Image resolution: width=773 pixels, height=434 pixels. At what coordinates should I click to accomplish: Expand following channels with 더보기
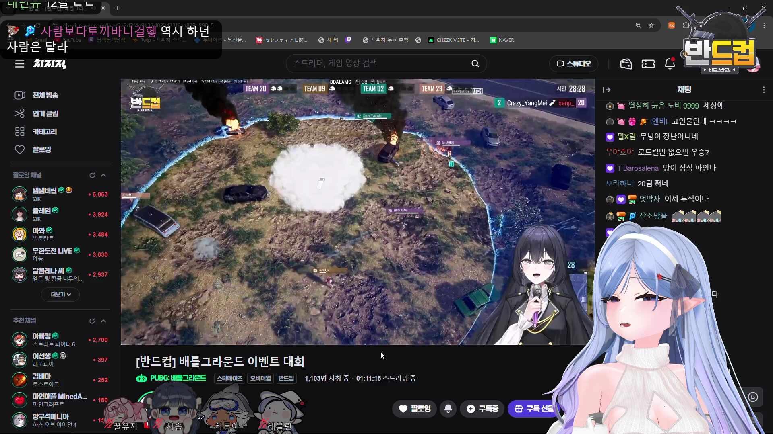tap(60, 294)
